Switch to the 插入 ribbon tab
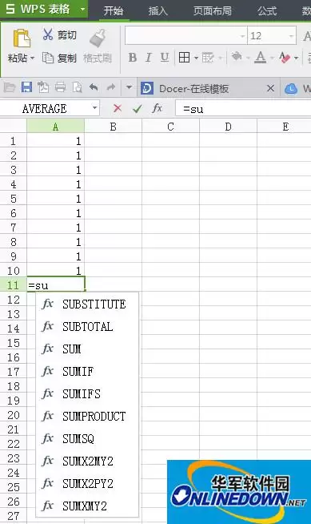311x524 pixels. pos(158,10)
